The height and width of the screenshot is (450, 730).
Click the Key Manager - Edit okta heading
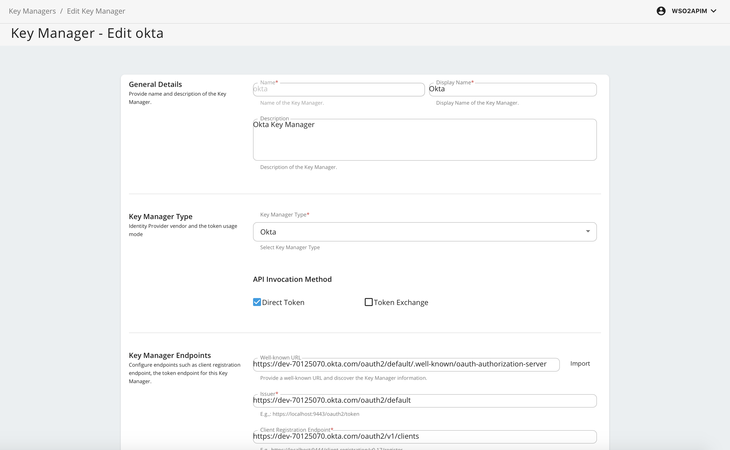coord(87,33)
